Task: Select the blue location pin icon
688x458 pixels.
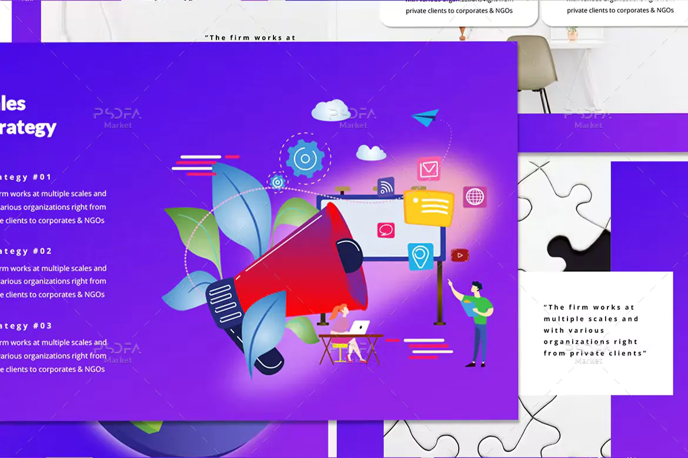Action: tap(420, 256)
